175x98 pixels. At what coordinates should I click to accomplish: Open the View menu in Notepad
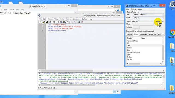pyautogui.click(x=17, y=10)
